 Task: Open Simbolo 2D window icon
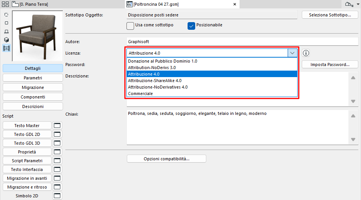click(57, 196)
